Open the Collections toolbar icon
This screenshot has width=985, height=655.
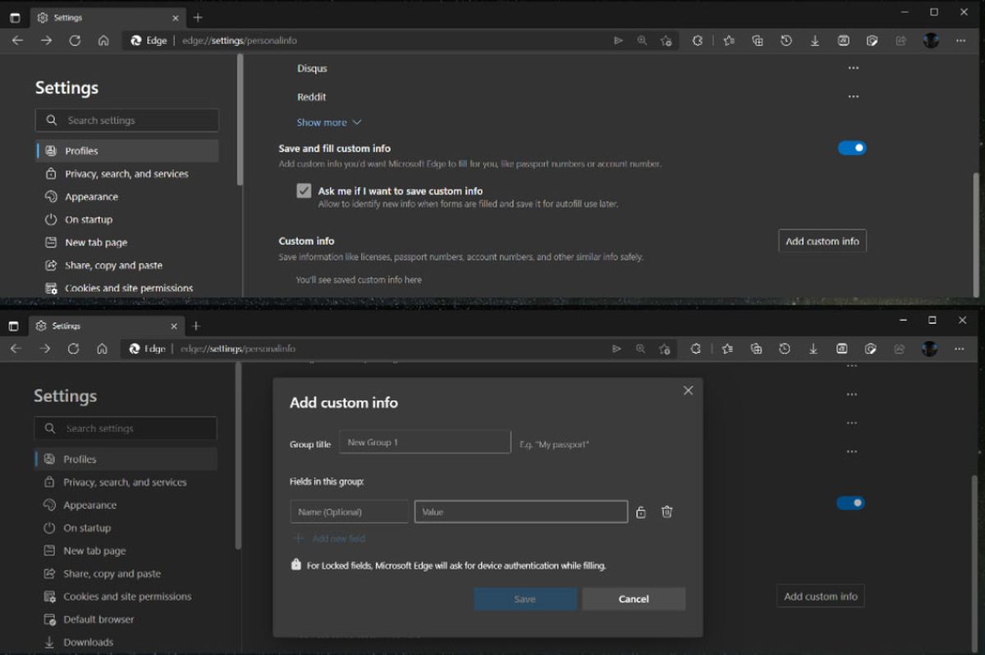757,40
